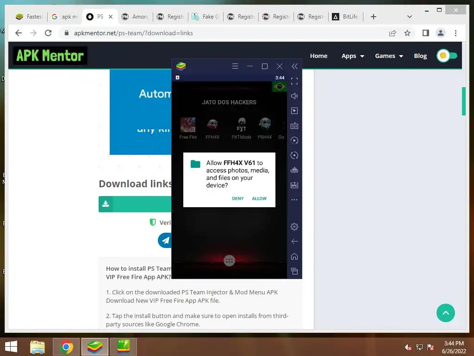Enter BlueStacks fullscreen mode
The width and height of the screenshot is (474, 356).
coord(294,81)
